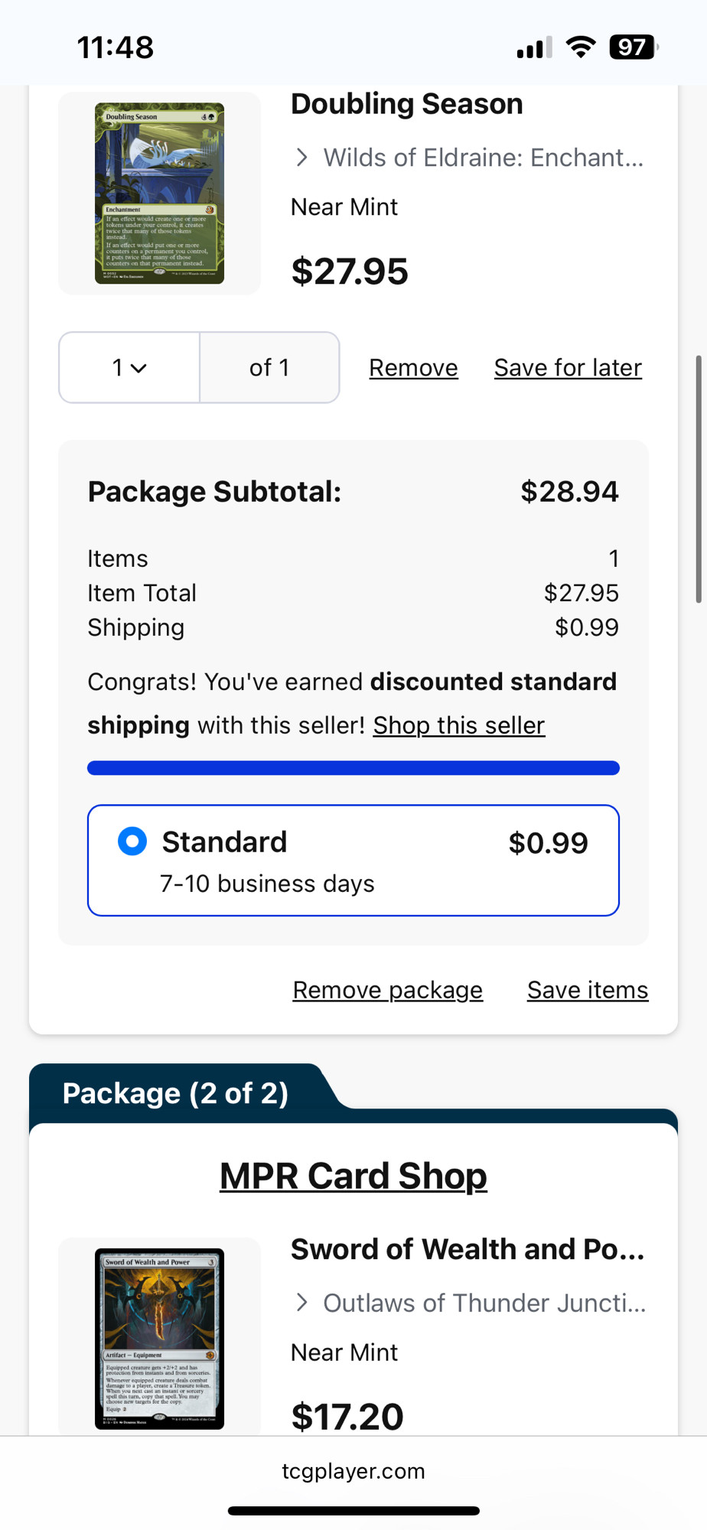The height and width of the screenshot is (1530, 707).
Task: Click Shop this seller link
Action: coord(459,725)
